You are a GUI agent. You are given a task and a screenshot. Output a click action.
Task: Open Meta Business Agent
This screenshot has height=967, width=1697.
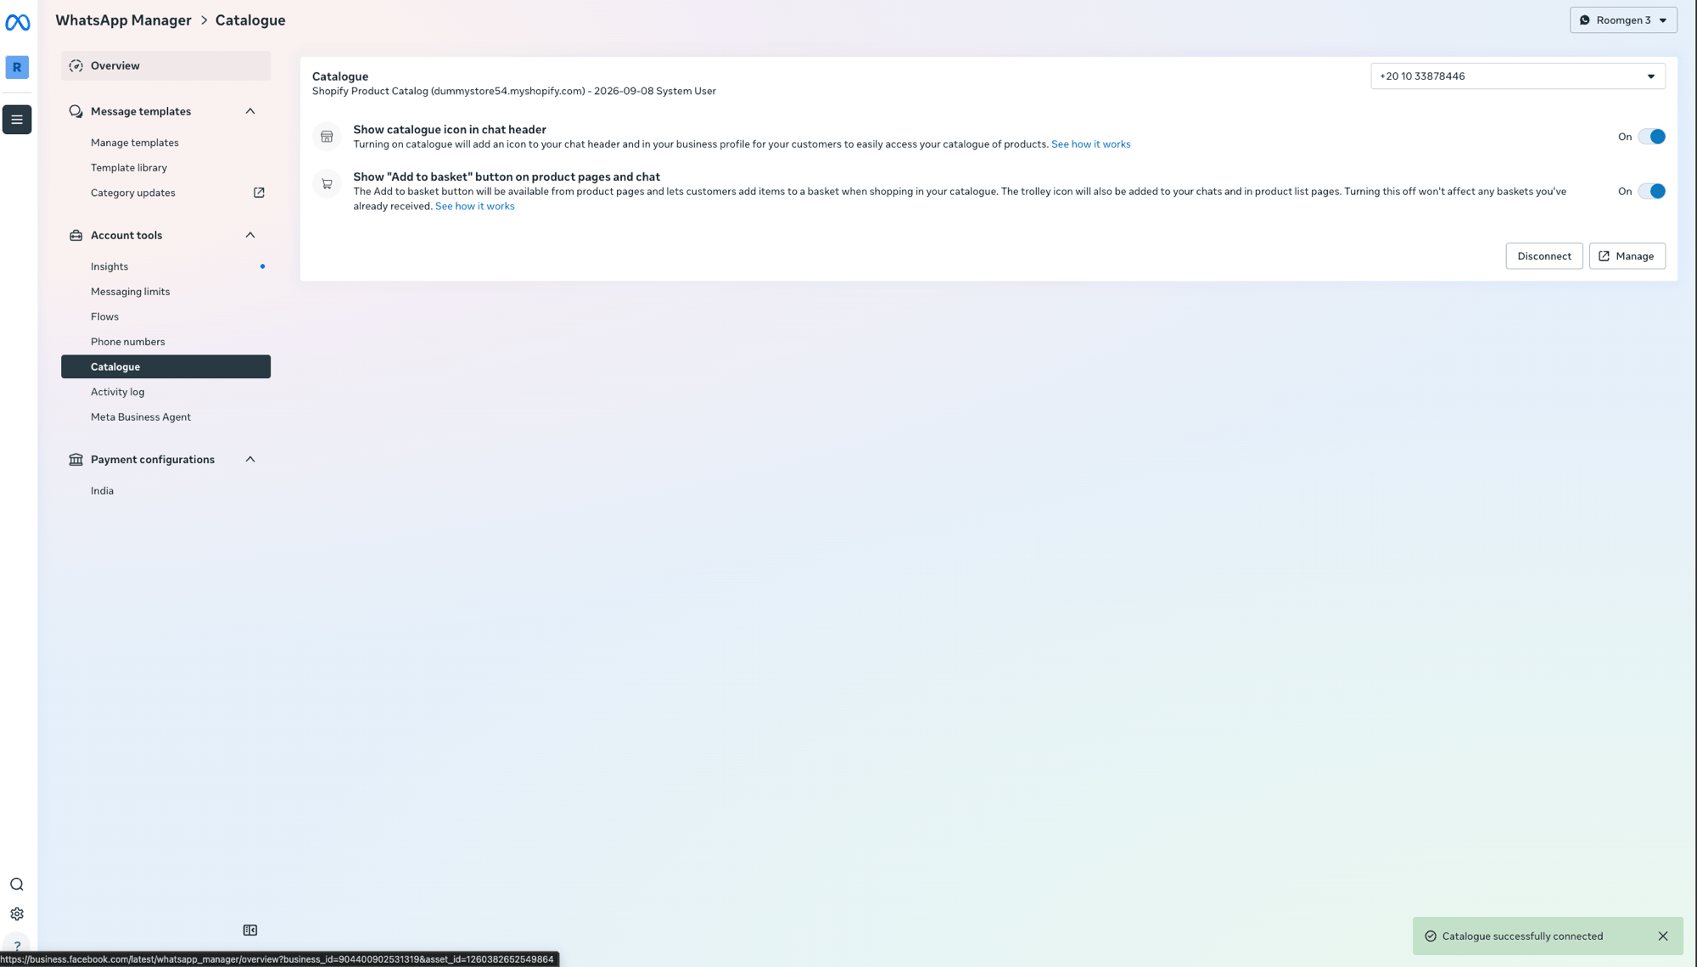141,417
